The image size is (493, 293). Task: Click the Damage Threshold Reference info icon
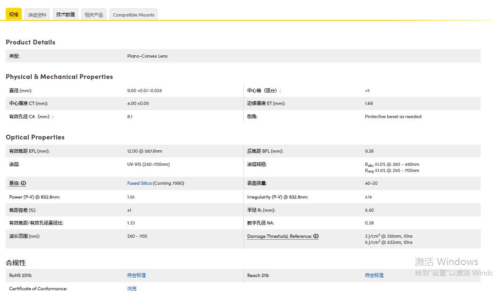tap(316, 236)
